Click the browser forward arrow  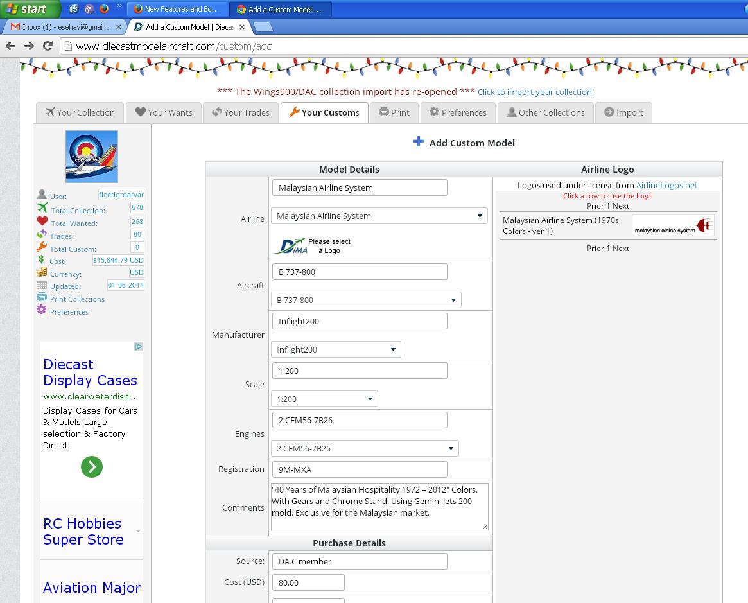(x=29, y=46)
